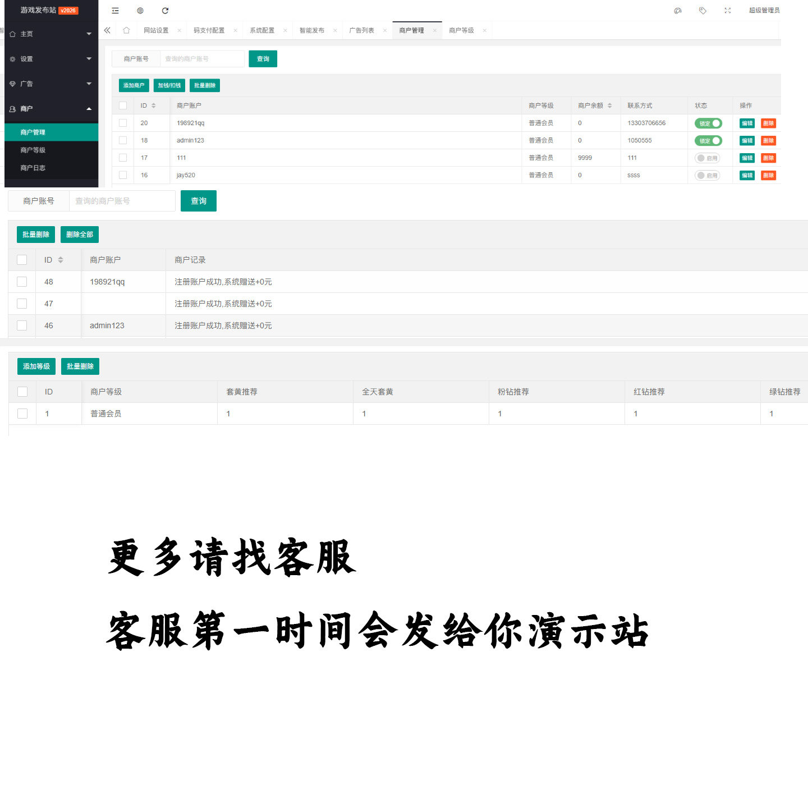Open the theme palette icon
Image resolution: width=808 pixels, height=808 pixels.
pyautogui.click(x=678, y=11)
